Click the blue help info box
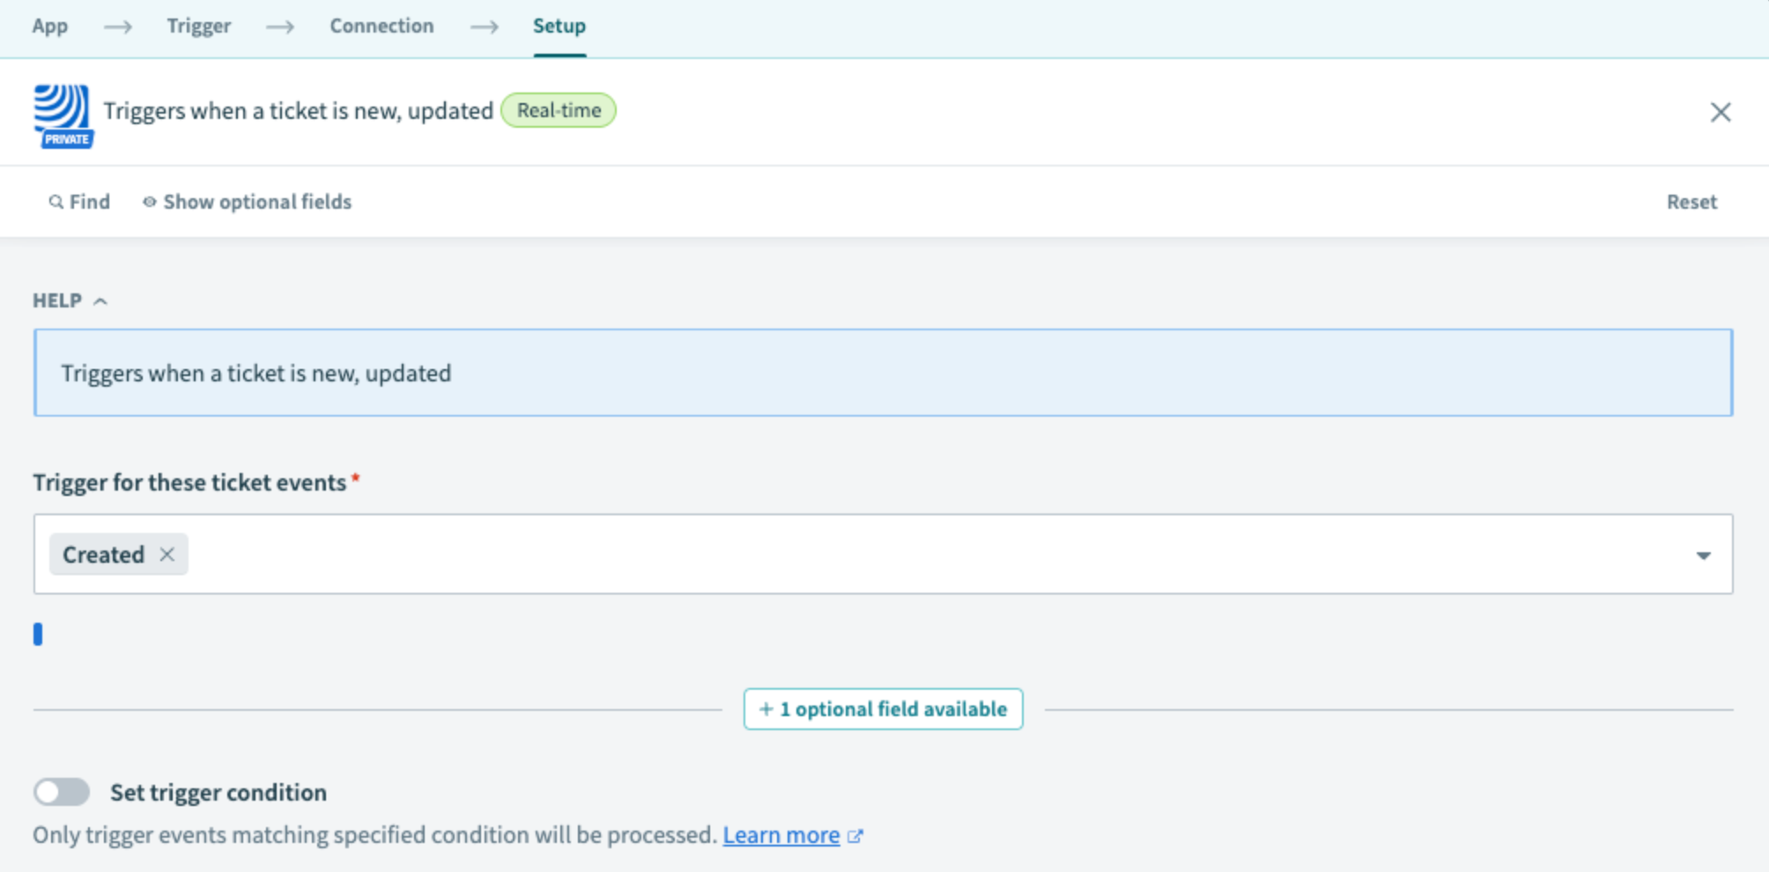 (x=883, y=373)
